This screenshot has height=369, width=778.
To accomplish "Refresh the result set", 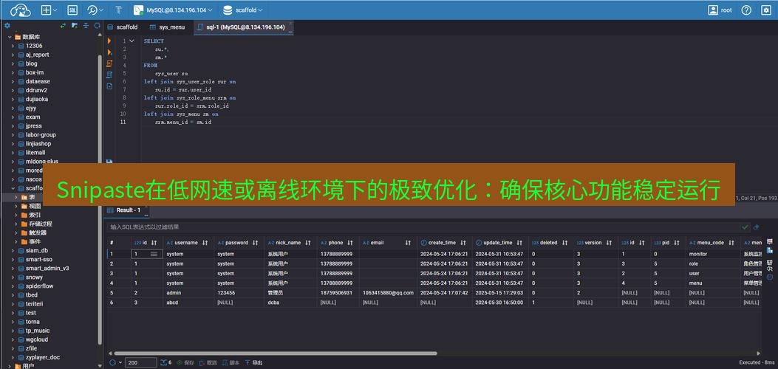I will click(112, 362).
